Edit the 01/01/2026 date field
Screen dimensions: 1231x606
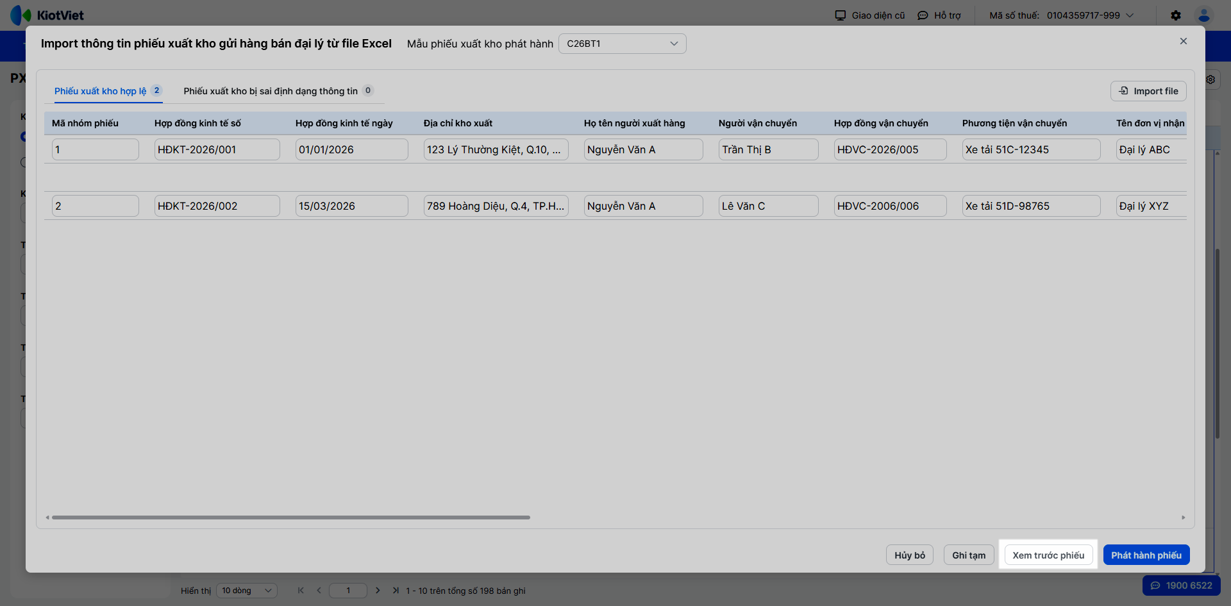tap(352, 149)
